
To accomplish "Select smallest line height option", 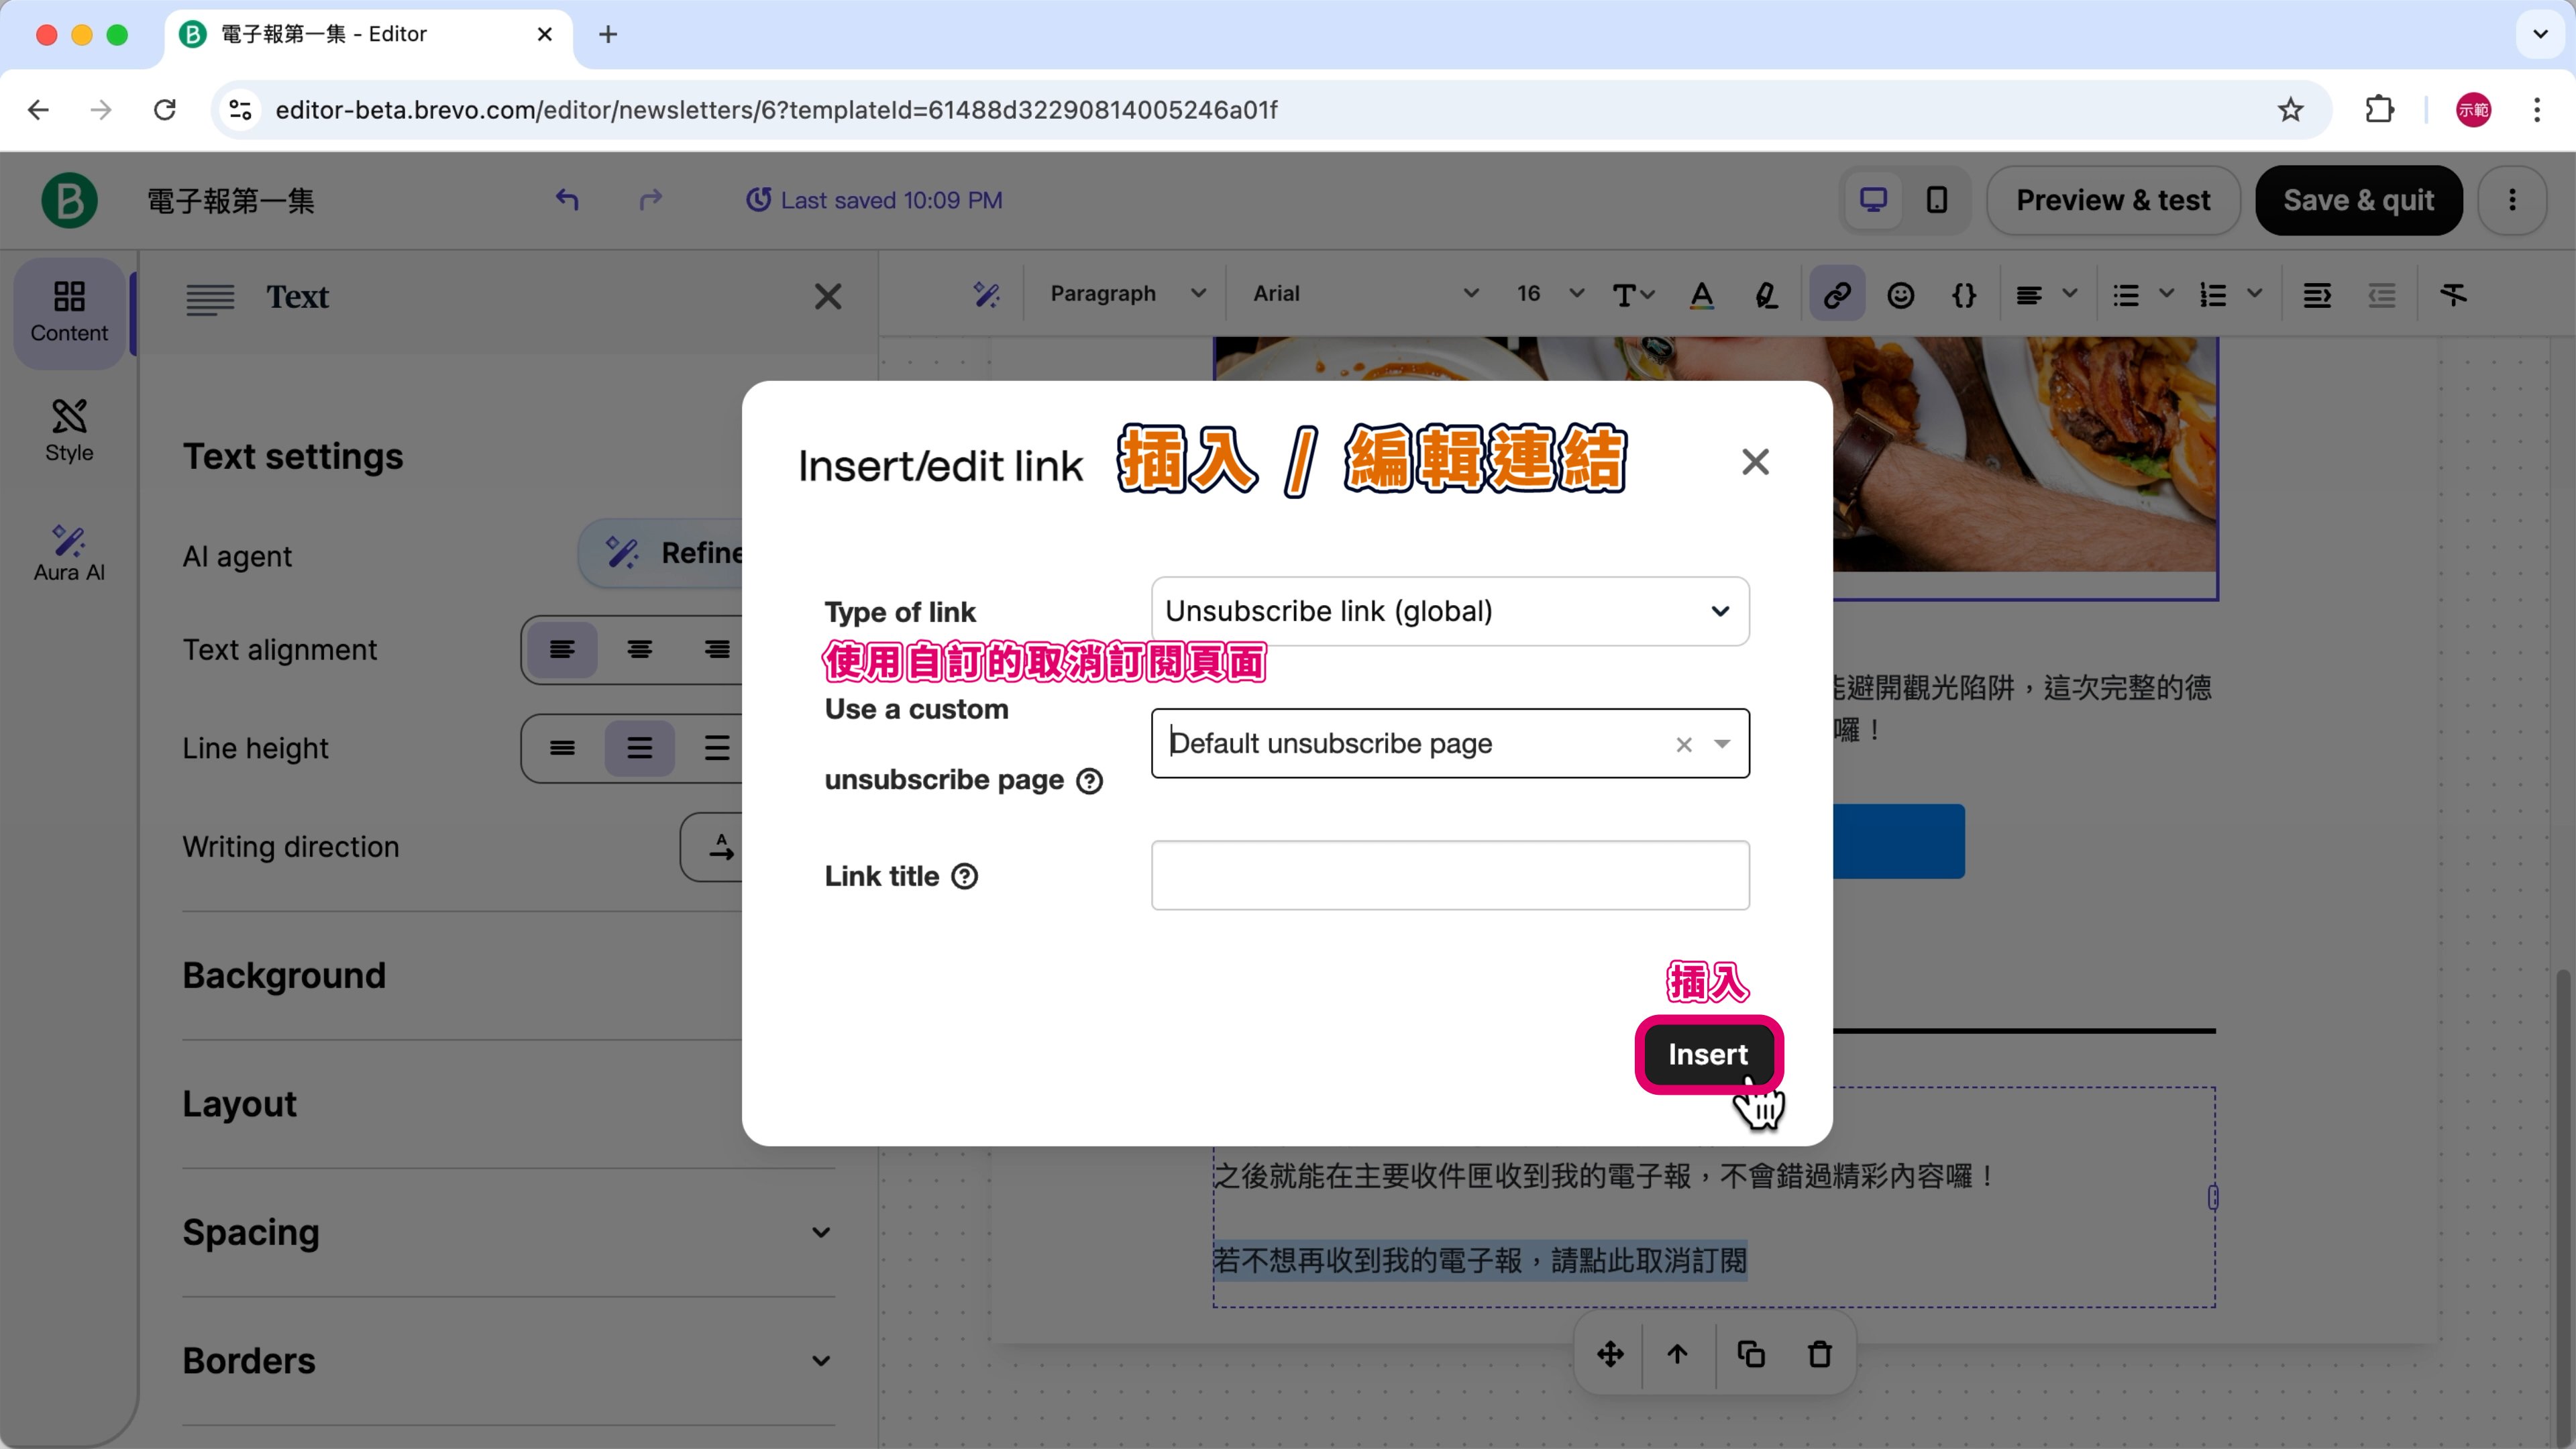I will click(562, 748).
